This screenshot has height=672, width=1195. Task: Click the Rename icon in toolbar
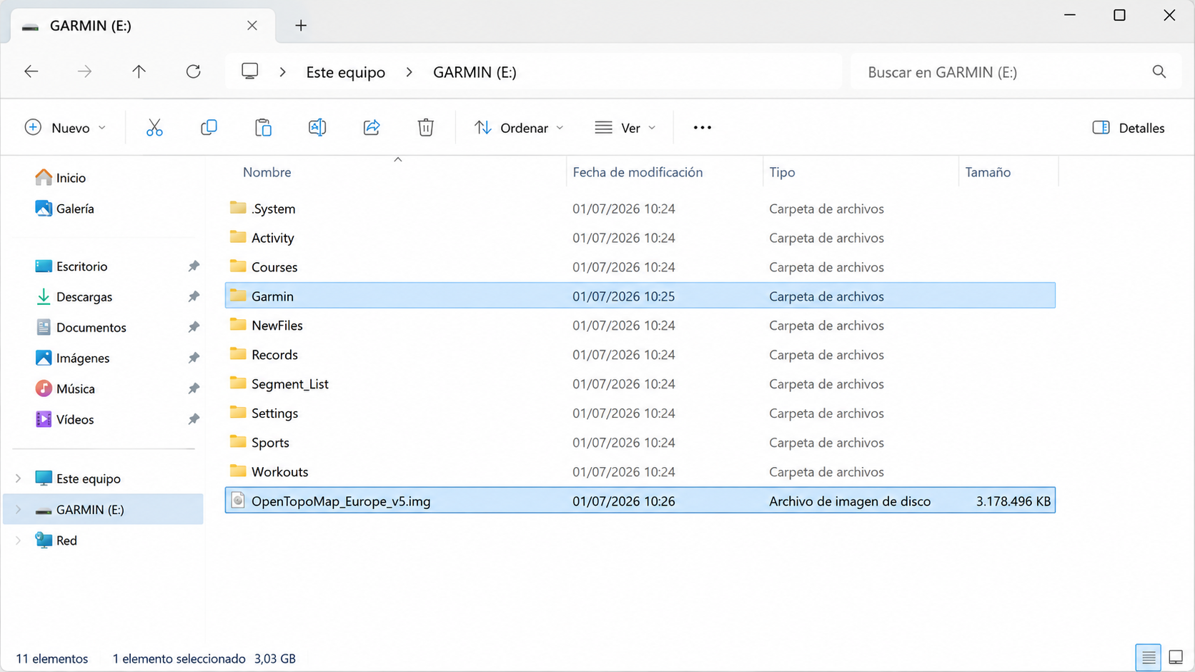317,128
